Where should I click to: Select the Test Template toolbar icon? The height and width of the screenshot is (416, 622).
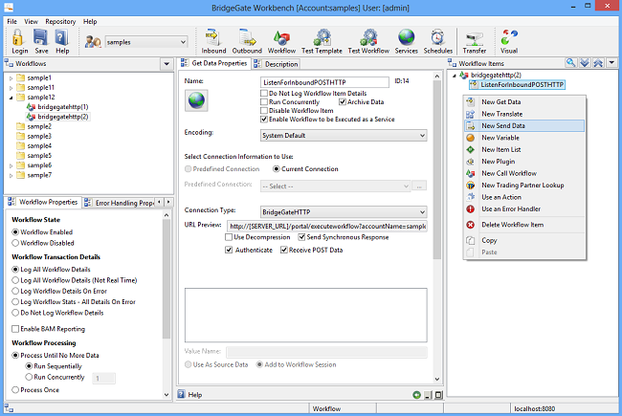click(322, 40)
